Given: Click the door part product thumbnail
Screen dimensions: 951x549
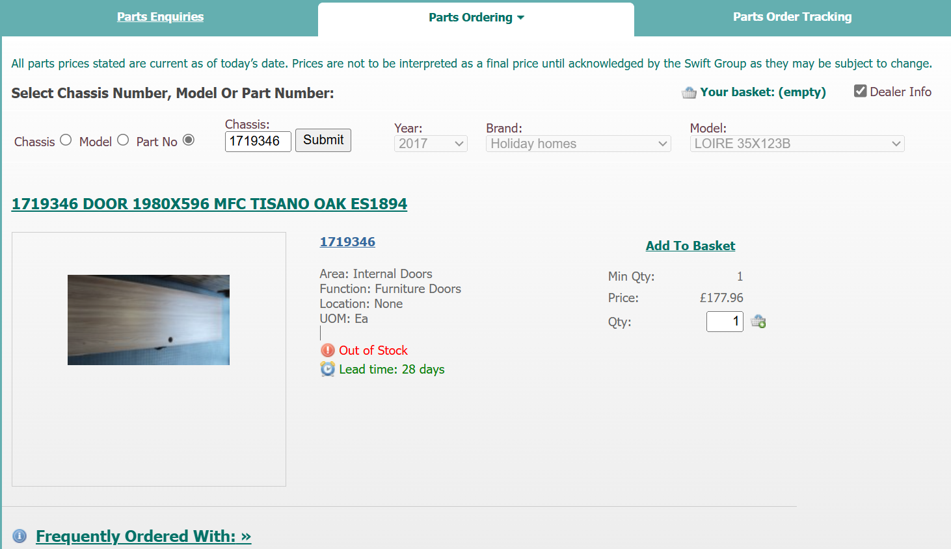Looking at the screenshot, I should coord(148,320).
